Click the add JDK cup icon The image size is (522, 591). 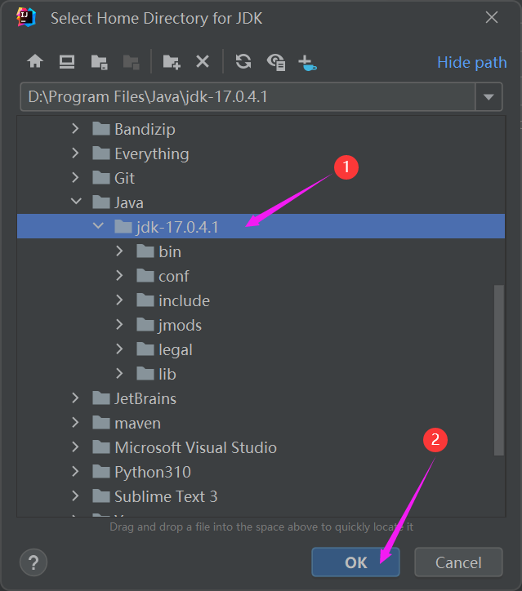[307, 63]
